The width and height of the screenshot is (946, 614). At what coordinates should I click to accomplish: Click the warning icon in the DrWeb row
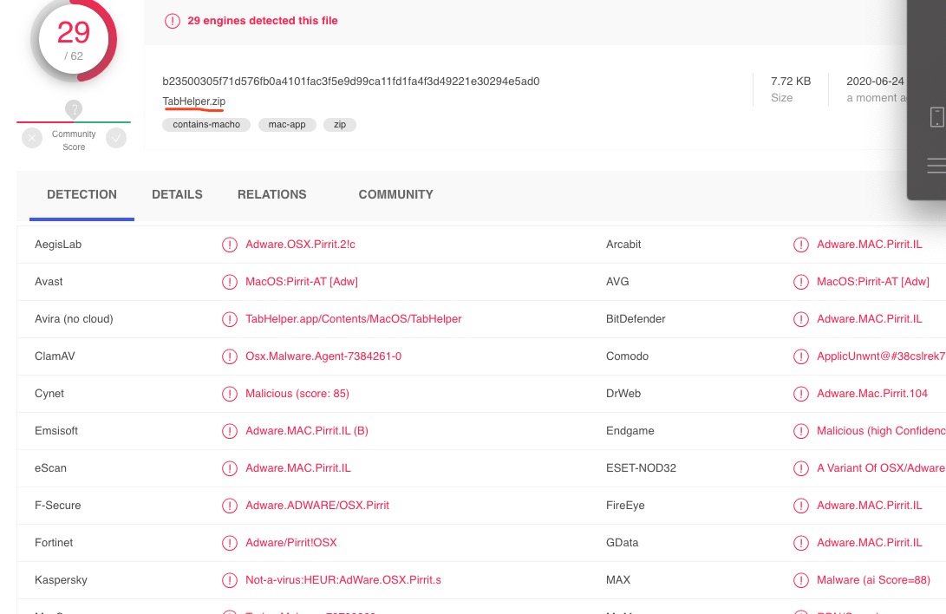800,394
